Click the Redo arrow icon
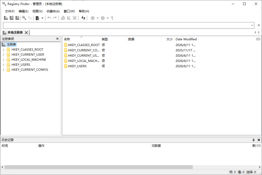Viewport: 262px width, 175px height. (55, 18)
